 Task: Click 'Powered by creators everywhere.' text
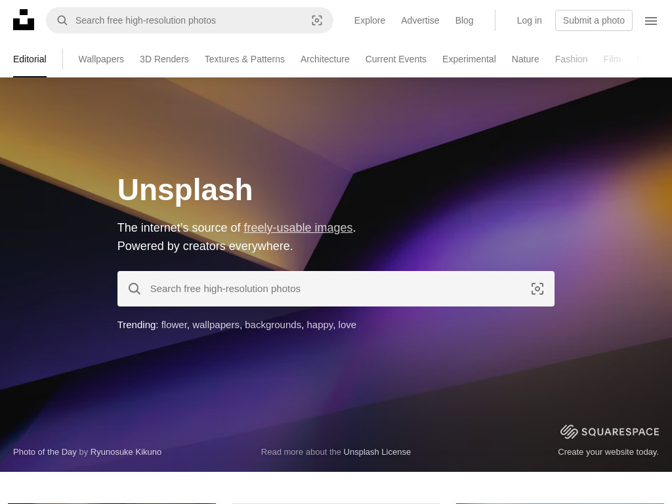coord(205,246)
